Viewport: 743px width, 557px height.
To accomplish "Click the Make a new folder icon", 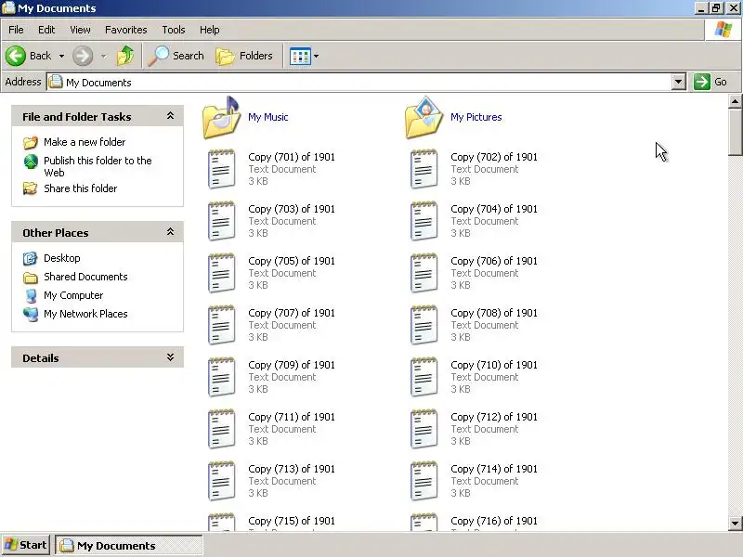I will 31,142.
